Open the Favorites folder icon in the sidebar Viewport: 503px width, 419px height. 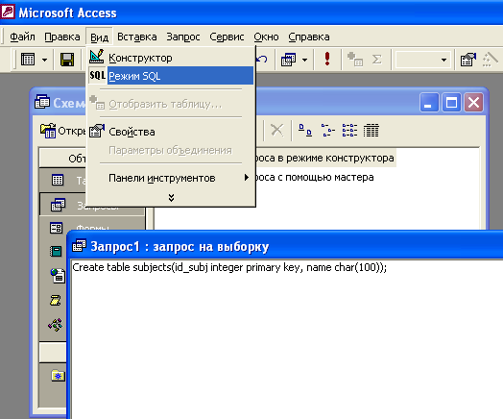coord(58,375)
